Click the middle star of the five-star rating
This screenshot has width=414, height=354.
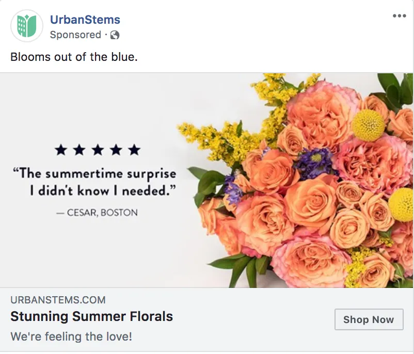tap(97, 150)
